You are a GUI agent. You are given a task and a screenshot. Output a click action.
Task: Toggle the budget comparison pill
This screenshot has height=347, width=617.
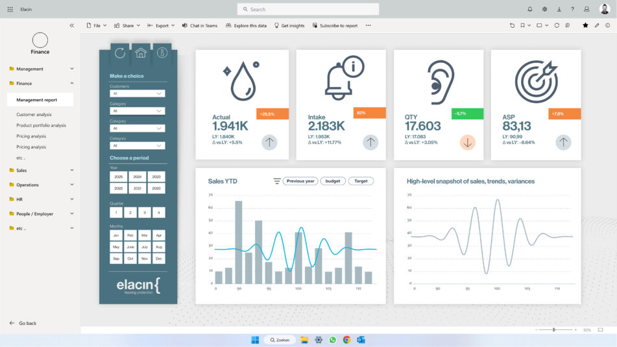coord(332,181)
